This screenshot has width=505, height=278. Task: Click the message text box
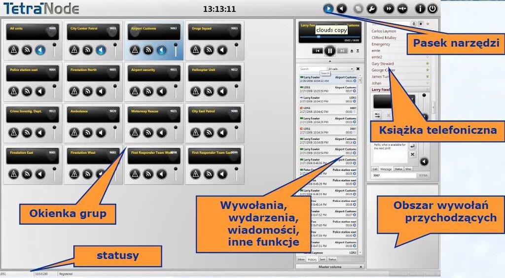click(x=390, y=153)
